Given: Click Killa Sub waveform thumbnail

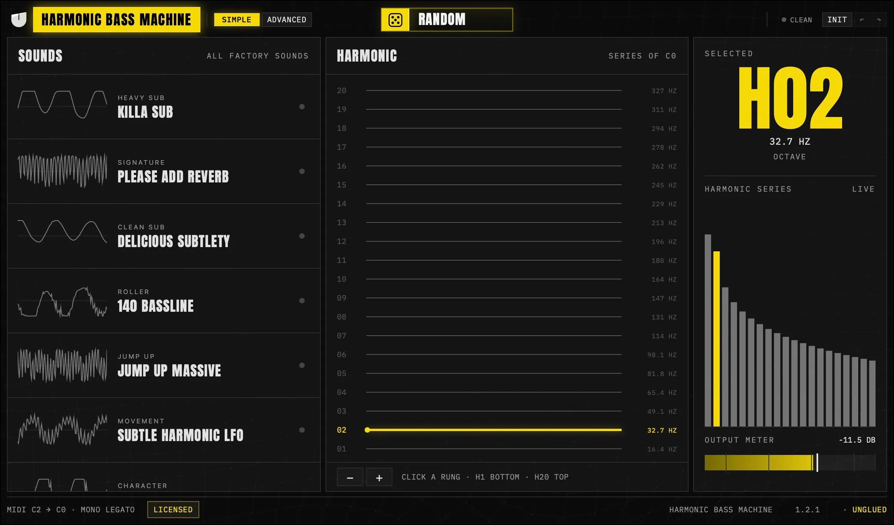Looking at the screenshot, I should coord(62,105).
